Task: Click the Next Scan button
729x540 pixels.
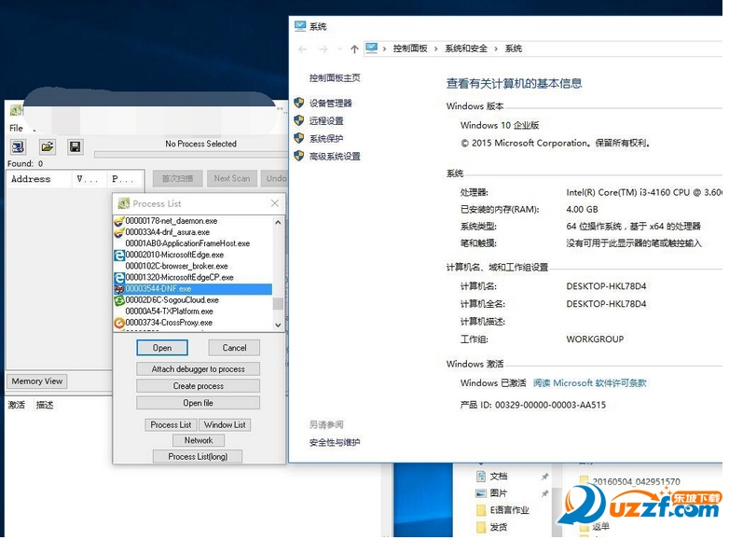Action: coord(232,178)
